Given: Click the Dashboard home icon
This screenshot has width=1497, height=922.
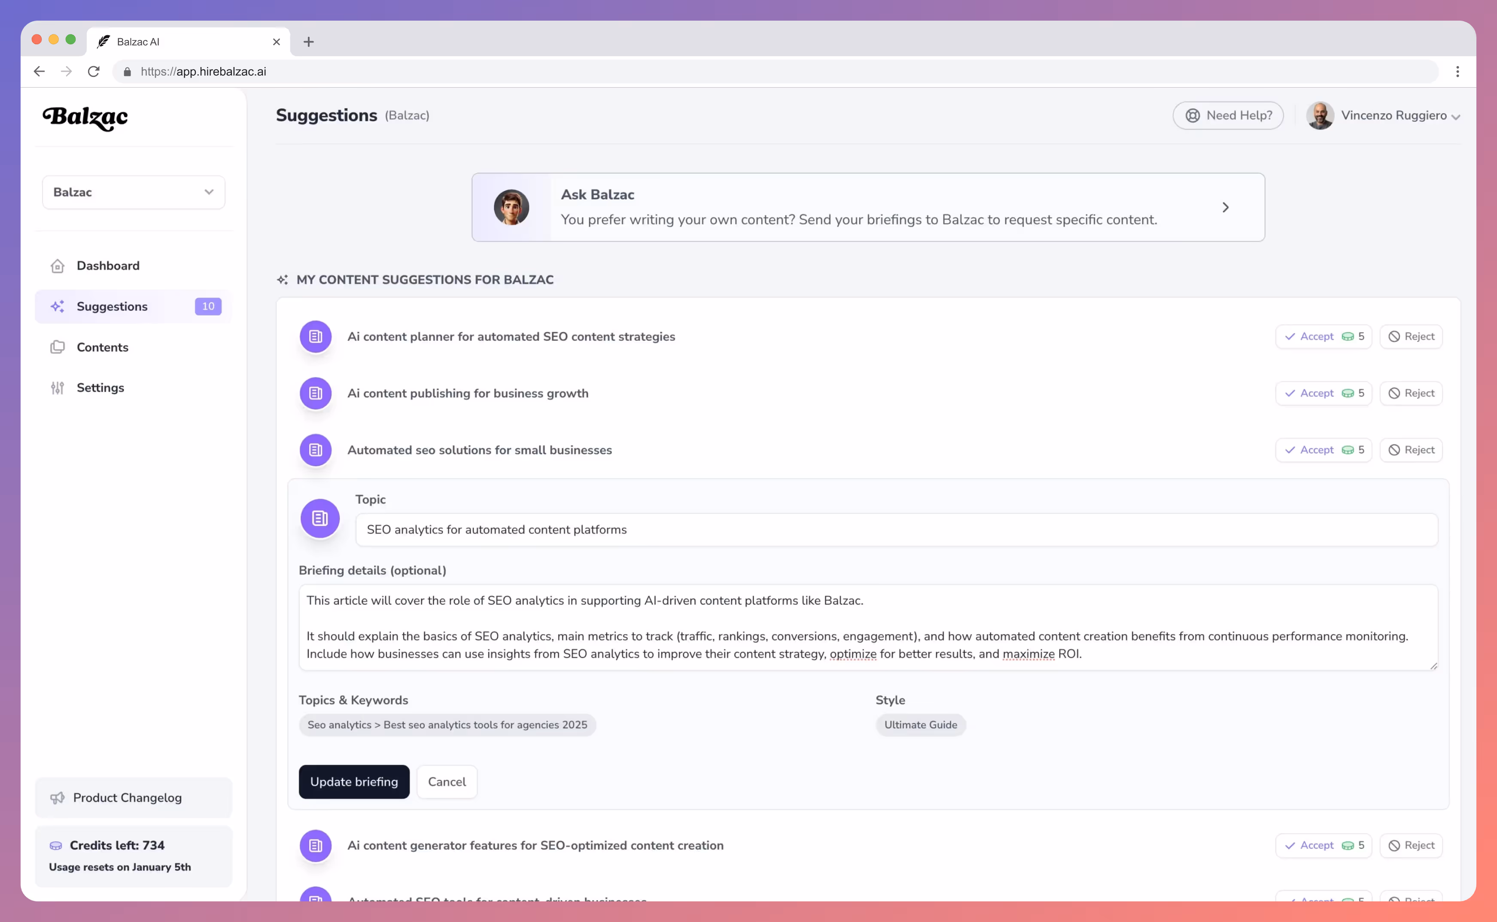Looking at the screenshot, I should [x=57, y=266].
